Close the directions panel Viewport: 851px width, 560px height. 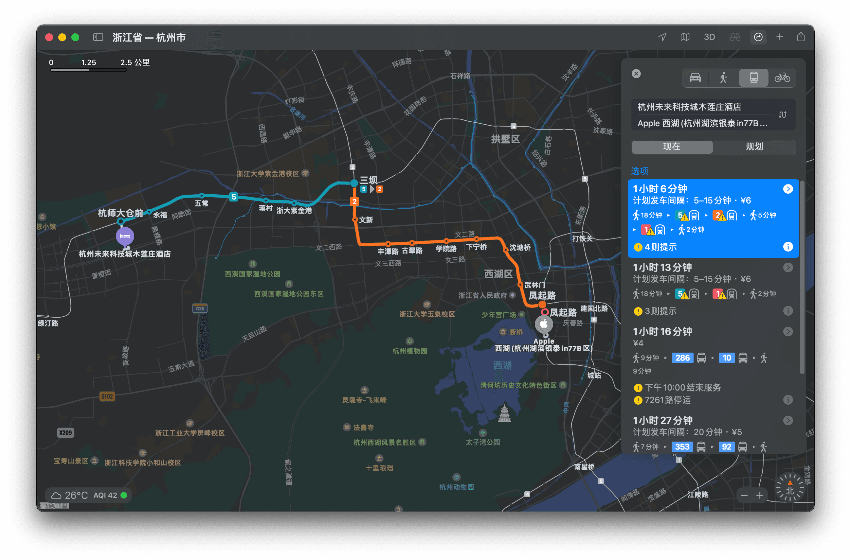coord(636,74)
